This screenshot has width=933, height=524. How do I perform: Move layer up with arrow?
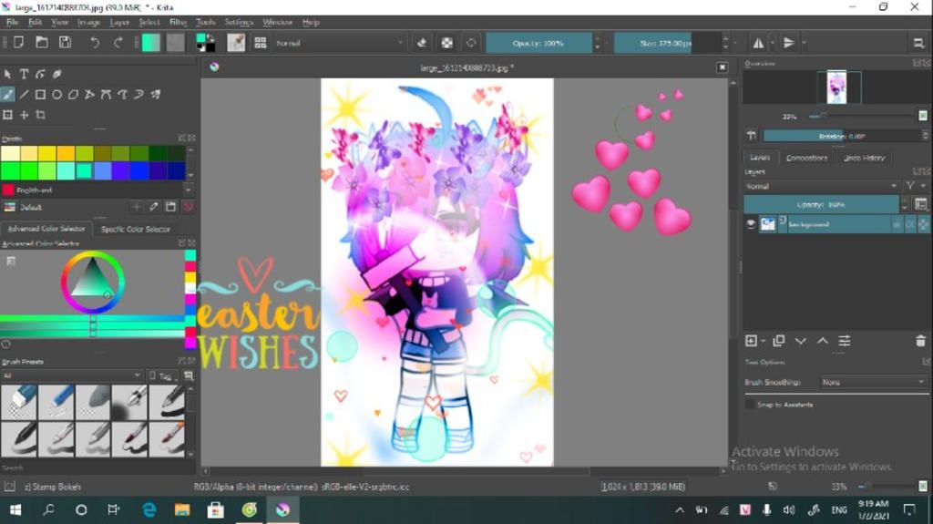coord(823,341)
